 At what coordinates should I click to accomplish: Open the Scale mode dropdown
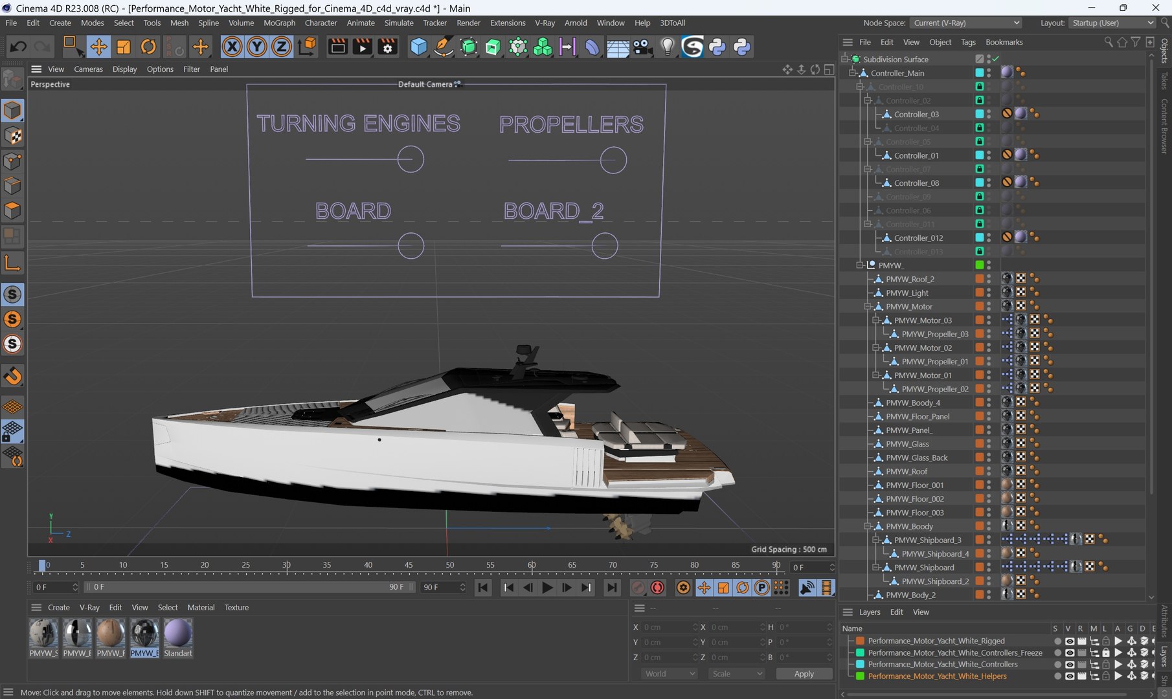coord(737,674)
